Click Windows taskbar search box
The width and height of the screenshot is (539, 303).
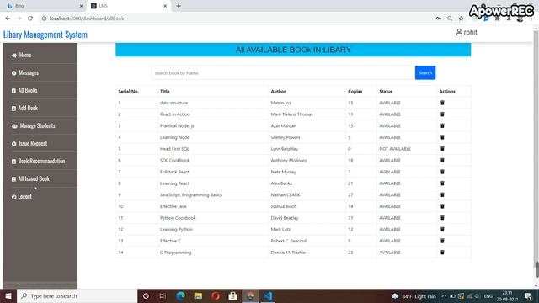(77, 295)
